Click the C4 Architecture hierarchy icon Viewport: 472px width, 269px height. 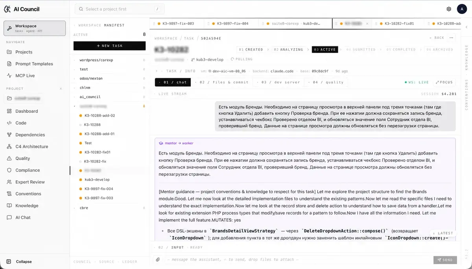(9, 147)
